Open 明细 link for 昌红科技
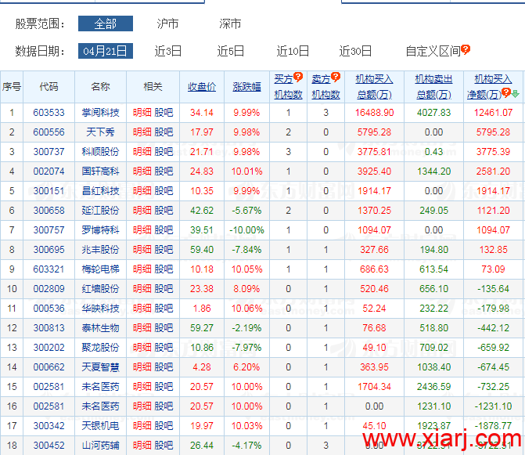The image size is (525, 455). 142,191
